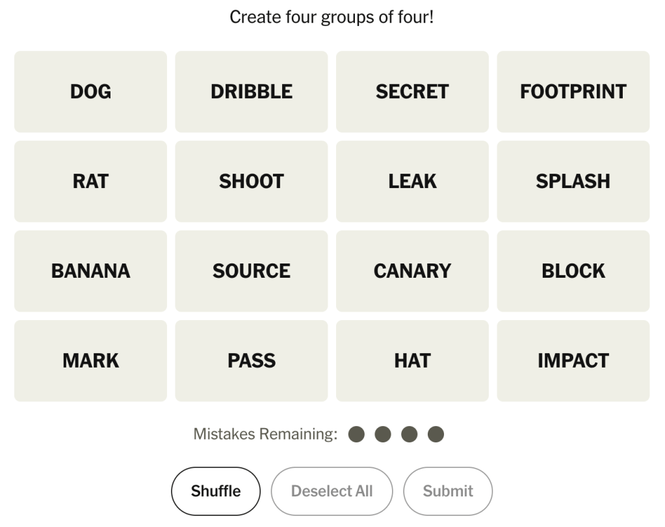Select the DOG word tile

tap(90, 92)
